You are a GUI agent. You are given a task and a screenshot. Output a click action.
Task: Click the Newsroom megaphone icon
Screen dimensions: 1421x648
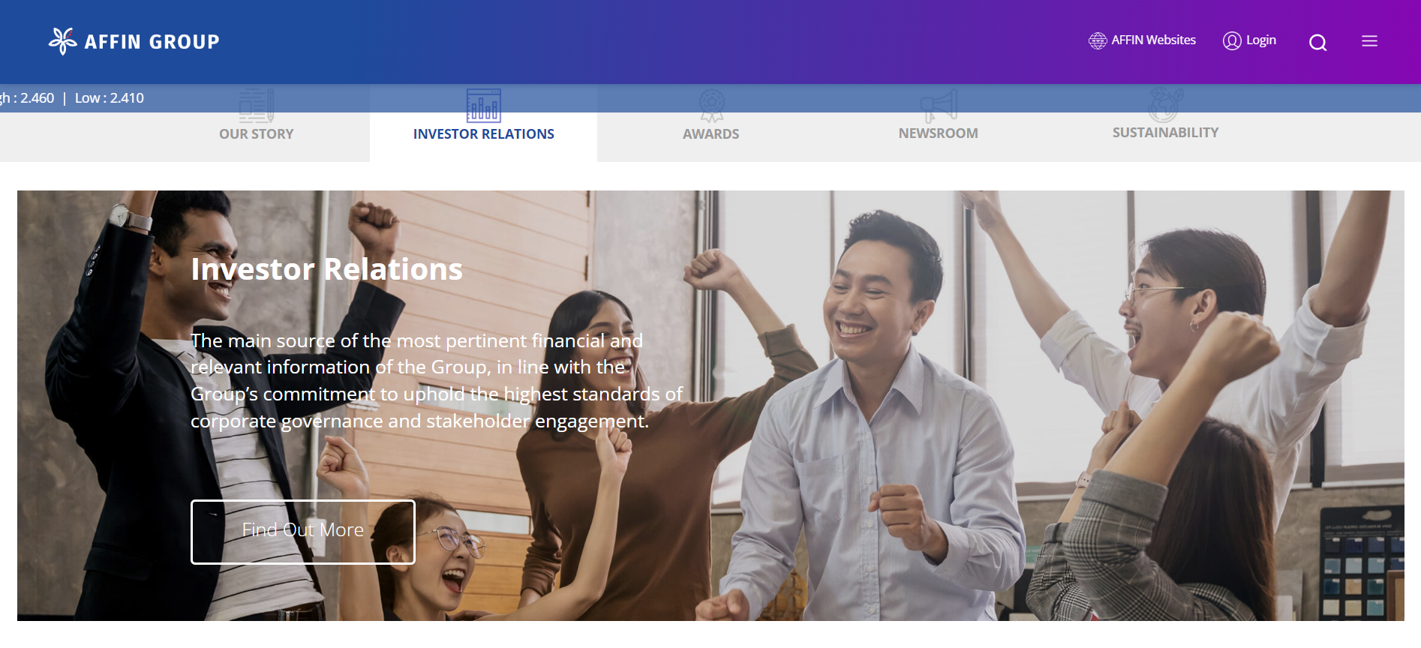[x=939, y=106]
